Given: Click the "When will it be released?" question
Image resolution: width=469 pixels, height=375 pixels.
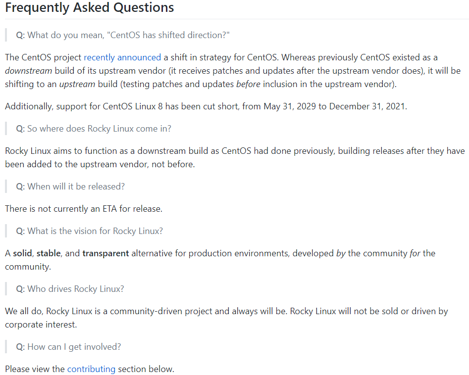Looking at the screenshot, I should coord(70,187).
